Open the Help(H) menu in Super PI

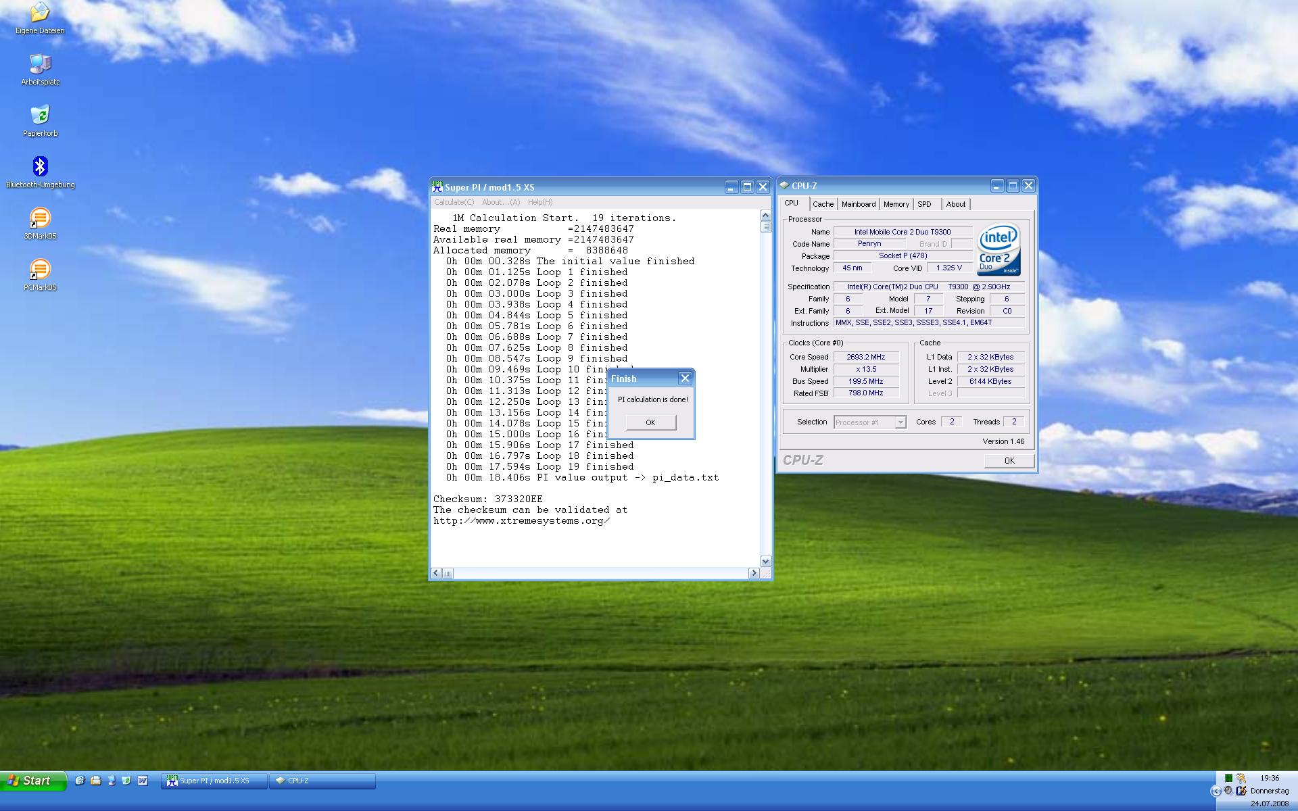(539, 202)
